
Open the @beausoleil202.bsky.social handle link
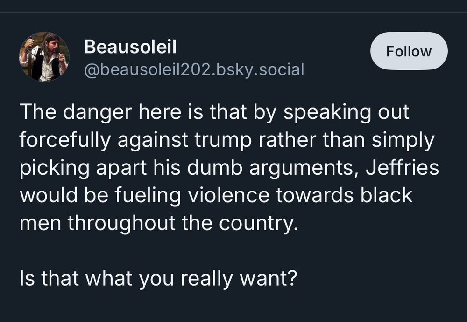(194, 69)
